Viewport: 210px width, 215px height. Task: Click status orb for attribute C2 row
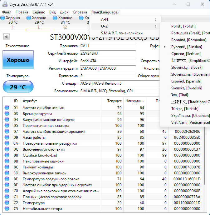click(x=7, y=203)
